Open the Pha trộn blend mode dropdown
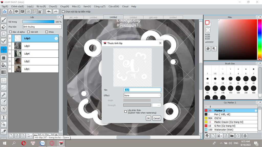The image size is (262, 147). pos(42,27)
